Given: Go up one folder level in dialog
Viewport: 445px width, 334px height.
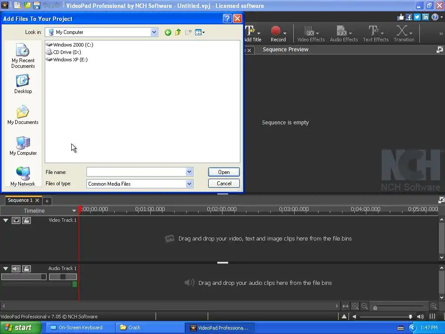Looking at the screenshot, I should [178, 32].
